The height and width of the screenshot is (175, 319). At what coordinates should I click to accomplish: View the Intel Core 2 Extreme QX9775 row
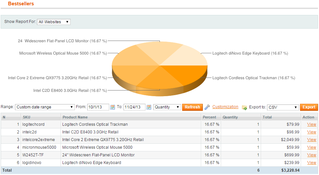[x=311, y=140]
